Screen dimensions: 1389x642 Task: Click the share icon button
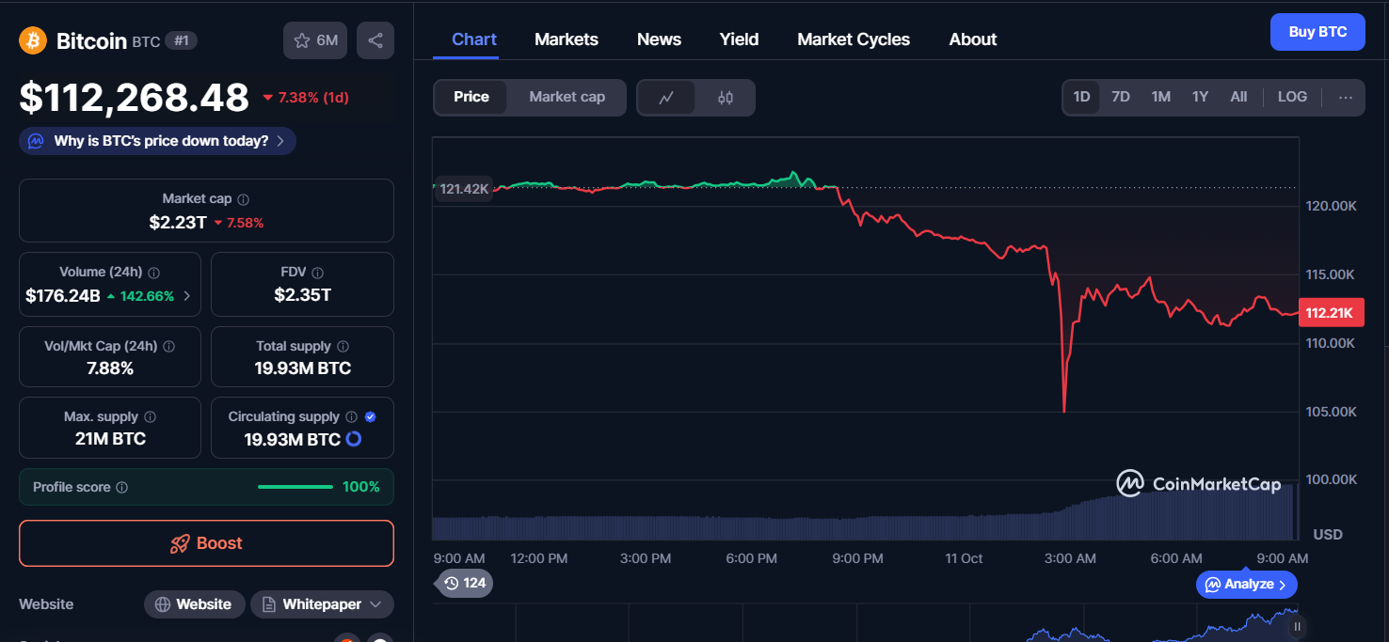click(375, 40)
